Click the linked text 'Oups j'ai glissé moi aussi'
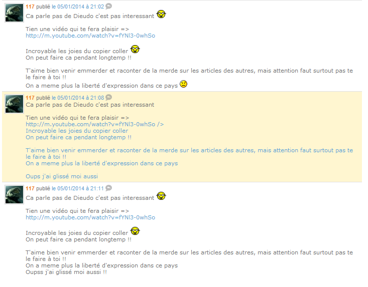 tap(62, 176)
